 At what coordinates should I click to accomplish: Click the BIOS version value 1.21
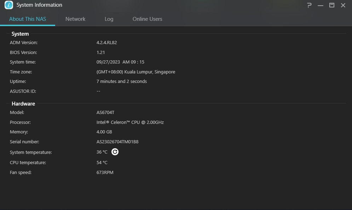100,52
